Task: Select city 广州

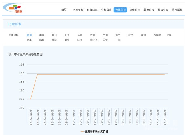Action: (105, 35)
